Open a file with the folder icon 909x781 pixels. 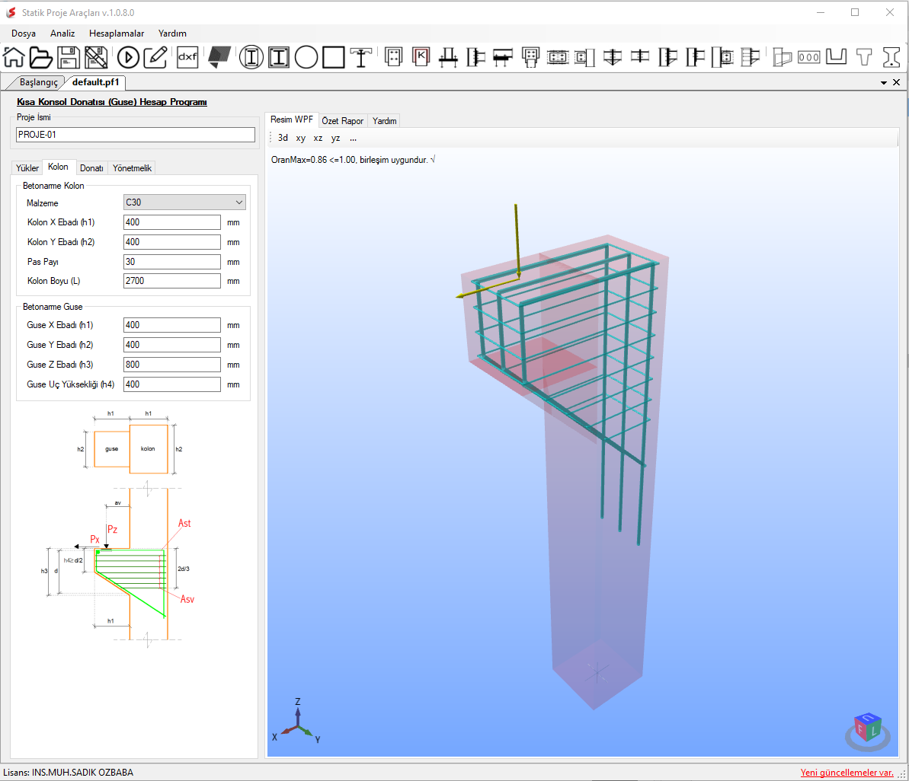40,57
